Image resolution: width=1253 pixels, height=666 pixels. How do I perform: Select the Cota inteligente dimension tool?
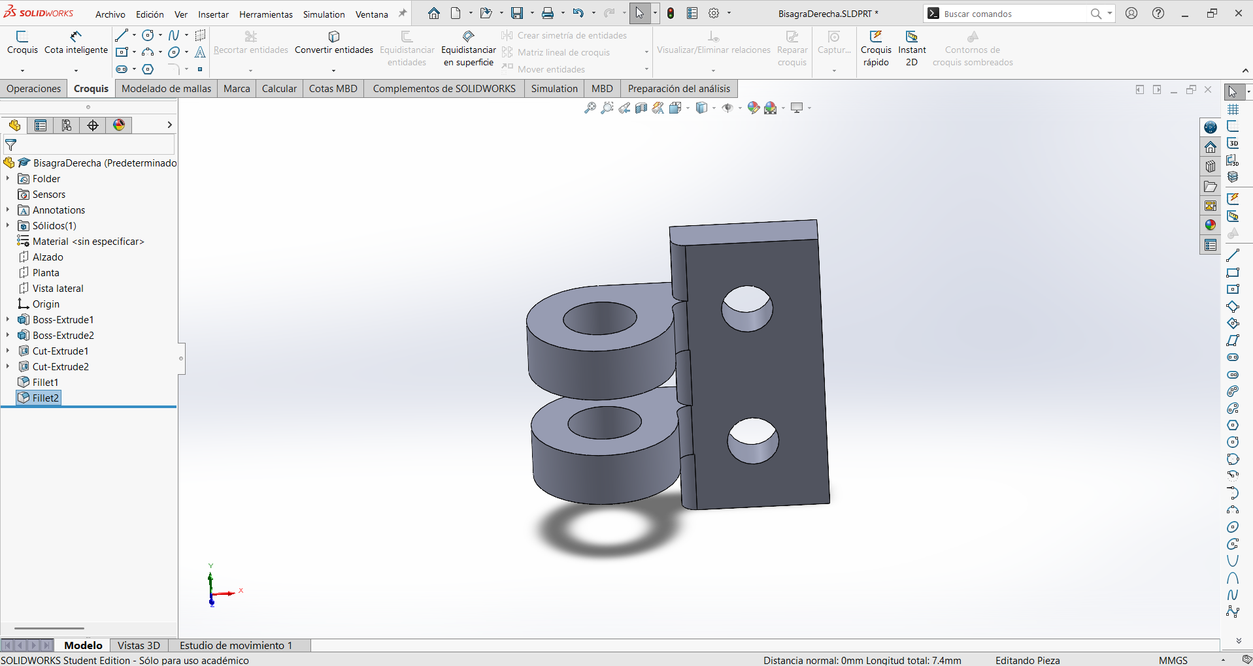coord(76,42)
